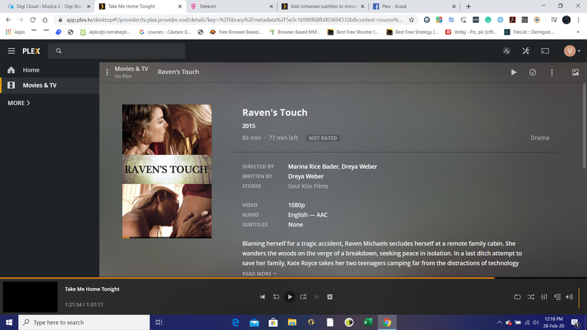Reload the page in Chrome
Screen dimensions: 587x330
point(33,20)
